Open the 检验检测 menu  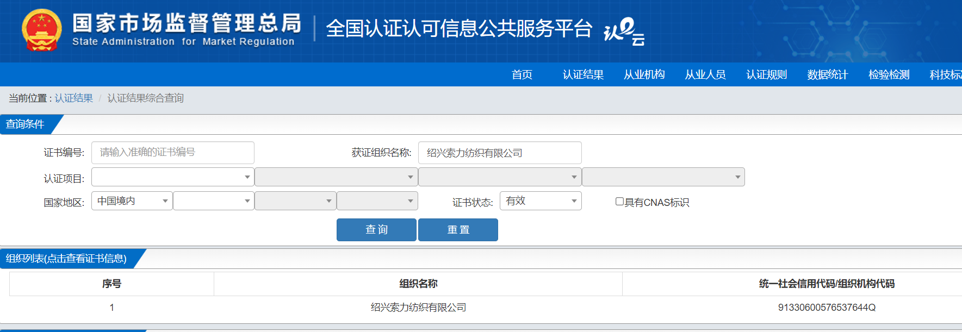[x=889, y=74]
